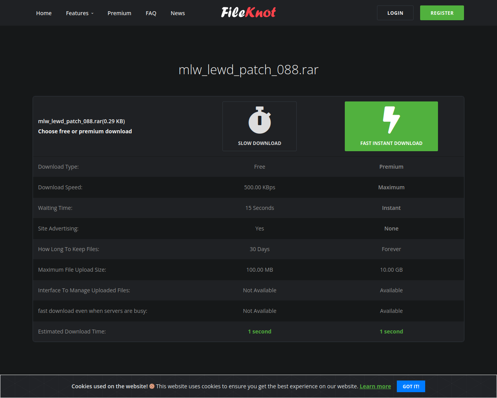Click the file name with size 0.29 KB
The height and width of the screenshot is (398, 497).
[x=82, y=121]
